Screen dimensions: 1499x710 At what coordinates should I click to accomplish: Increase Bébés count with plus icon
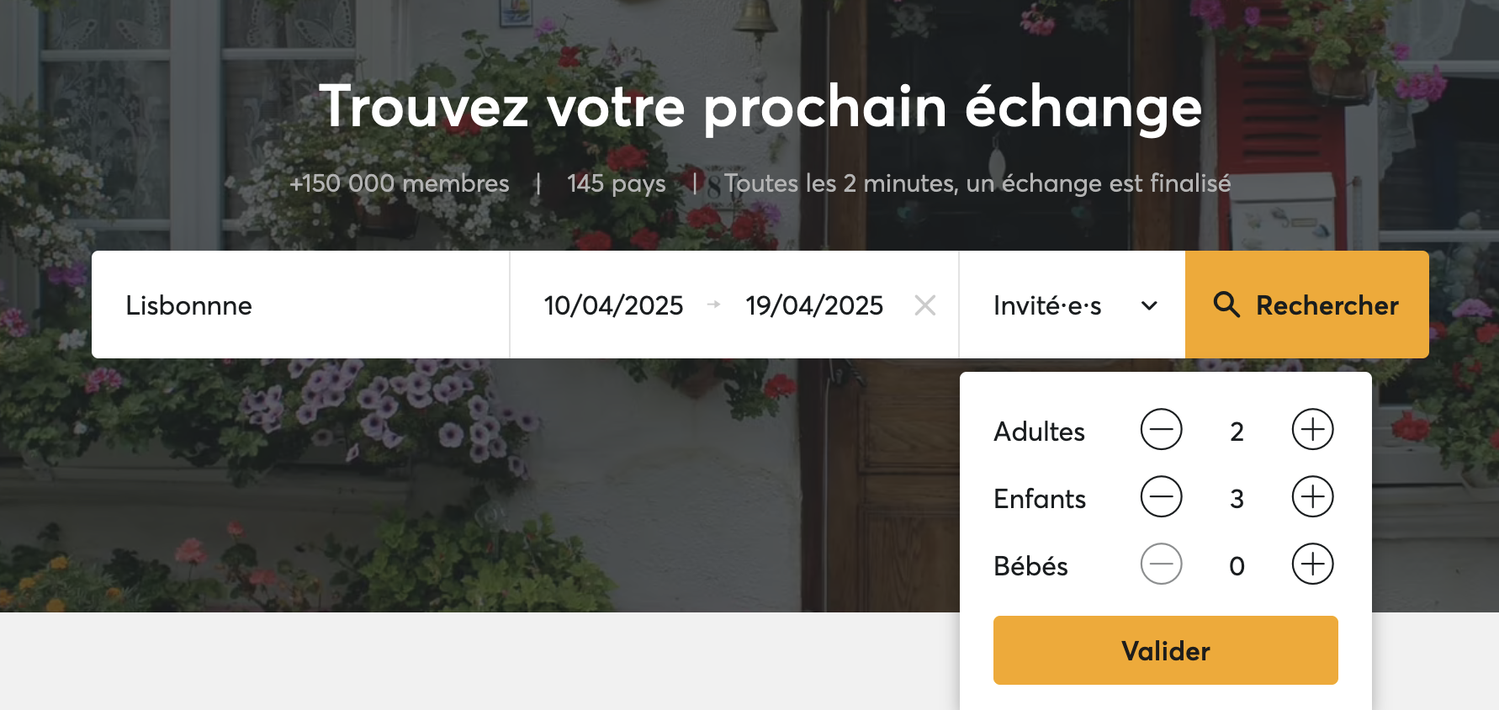1312,564
